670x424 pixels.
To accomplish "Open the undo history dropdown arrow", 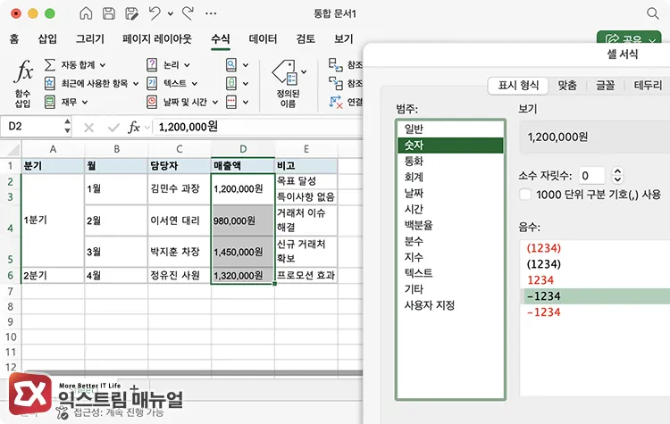I will point(171,14).
